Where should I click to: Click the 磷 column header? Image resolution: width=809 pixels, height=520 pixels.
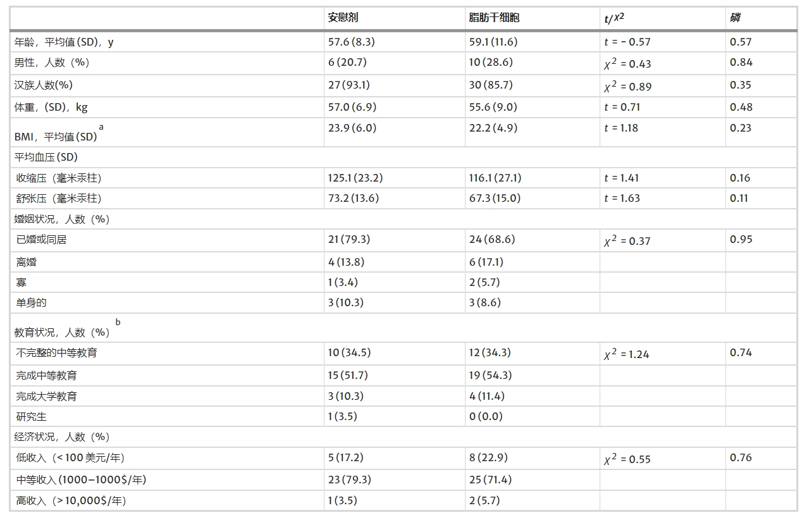(x=735, y=18)
